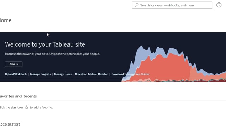The image size is (226, 127).
Task: Open the help question mark icon
Action: [x=219, y=5]
